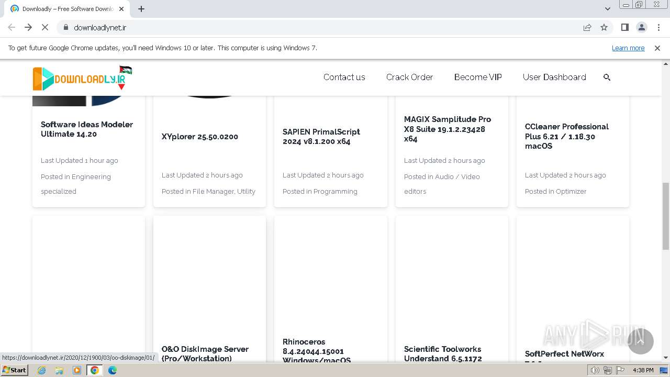
Task: Open a new tab with plus button
Action: [x=141, y=9]
